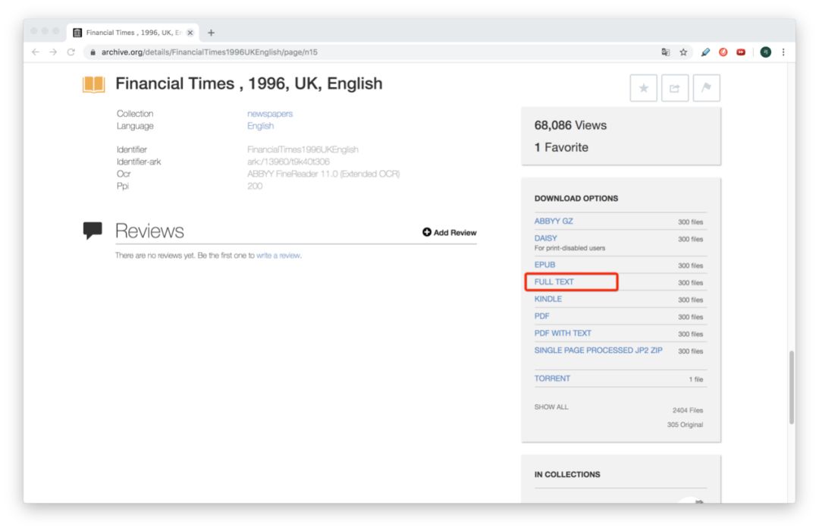Screen dimensions: 819x531
Task: Click the Financial Times page title
Action: (x=249, y=83)
